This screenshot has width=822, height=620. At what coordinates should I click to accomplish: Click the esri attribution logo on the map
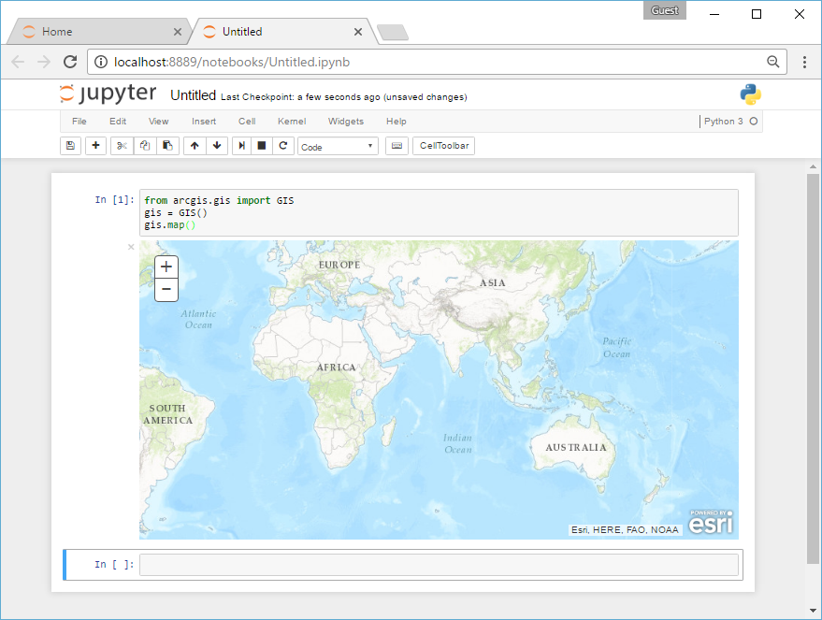tap(711, 524)
